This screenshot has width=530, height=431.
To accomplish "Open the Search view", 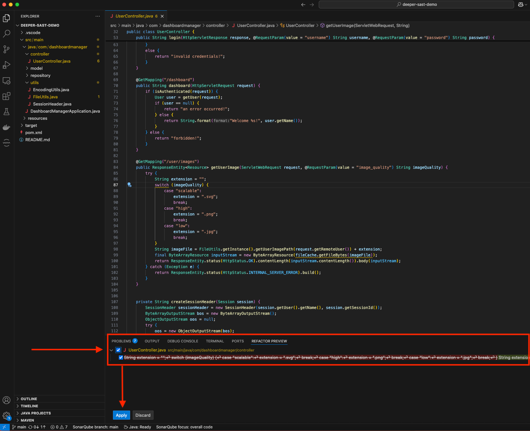I will click(6, 33).
